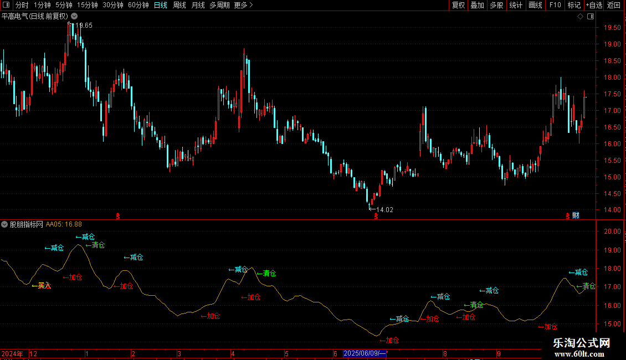Screen dimensions: 626x360
Task: Add stock via +自选 button
Action: [x=594, y=5]
